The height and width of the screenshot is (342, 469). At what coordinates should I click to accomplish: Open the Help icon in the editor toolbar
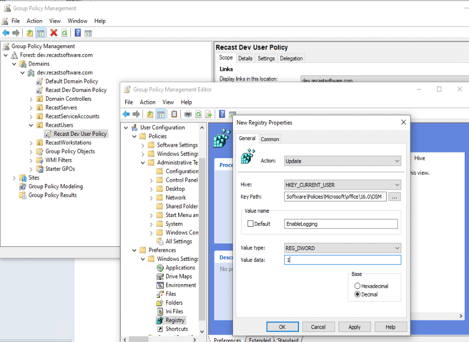tap(222, 114)
